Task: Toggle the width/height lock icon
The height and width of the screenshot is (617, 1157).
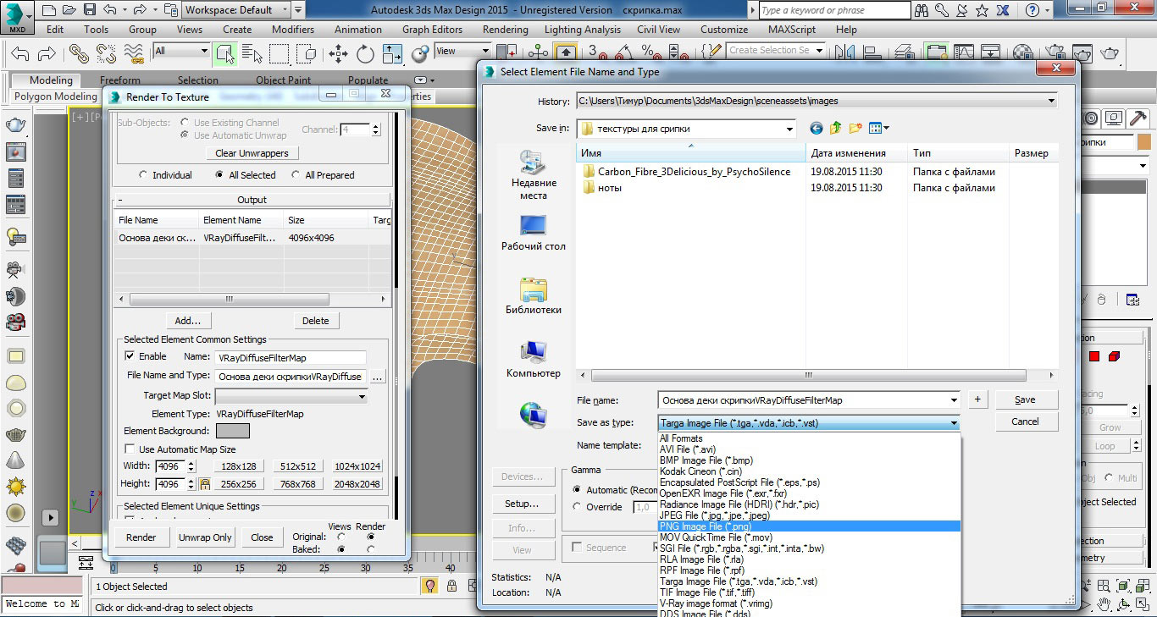Action: (204, 484)
